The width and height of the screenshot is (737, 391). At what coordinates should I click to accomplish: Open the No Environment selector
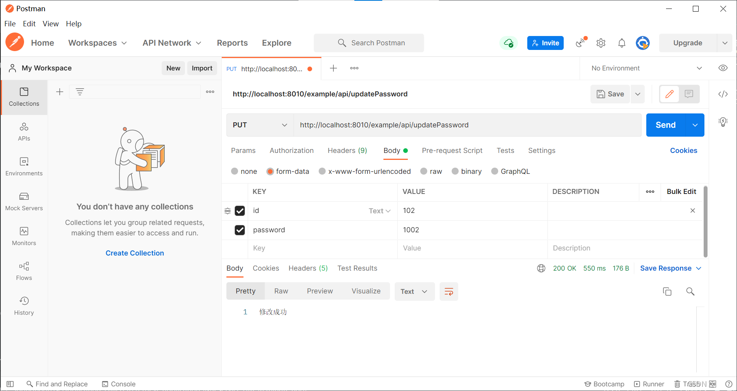click(x=646, y=68)
